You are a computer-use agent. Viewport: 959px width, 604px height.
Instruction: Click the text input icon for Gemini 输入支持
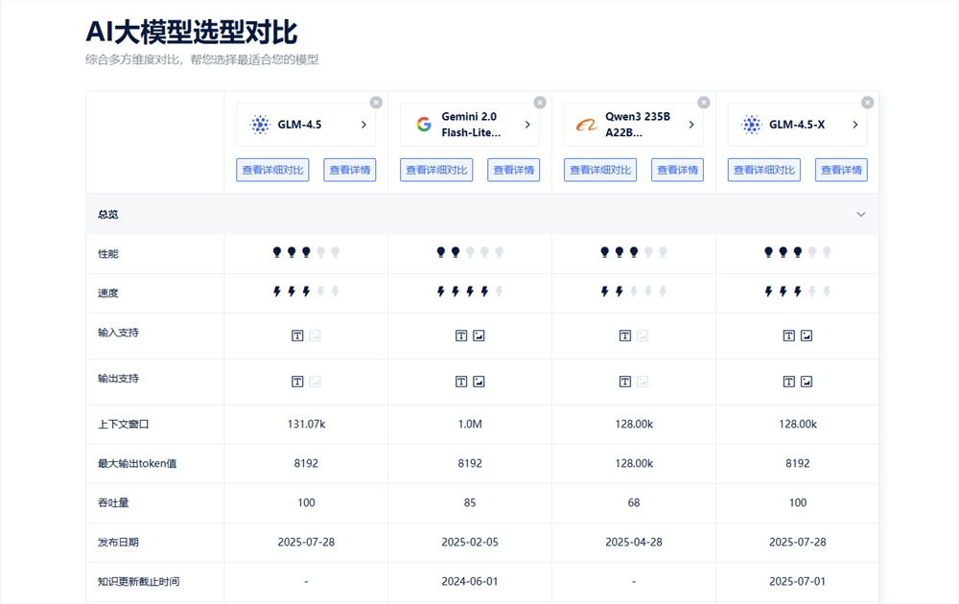click(x=461, y=336)
